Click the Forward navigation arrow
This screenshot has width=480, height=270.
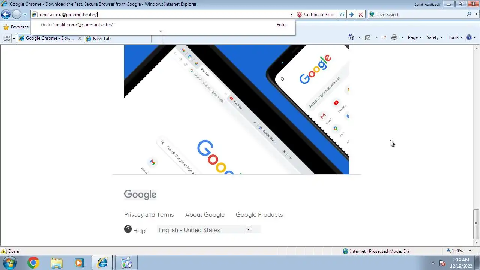point(16,15)
